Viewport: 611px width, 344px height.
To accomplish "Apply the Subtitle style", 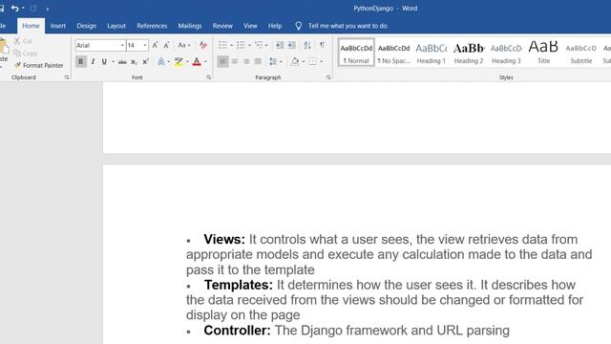I will [580, 53].
